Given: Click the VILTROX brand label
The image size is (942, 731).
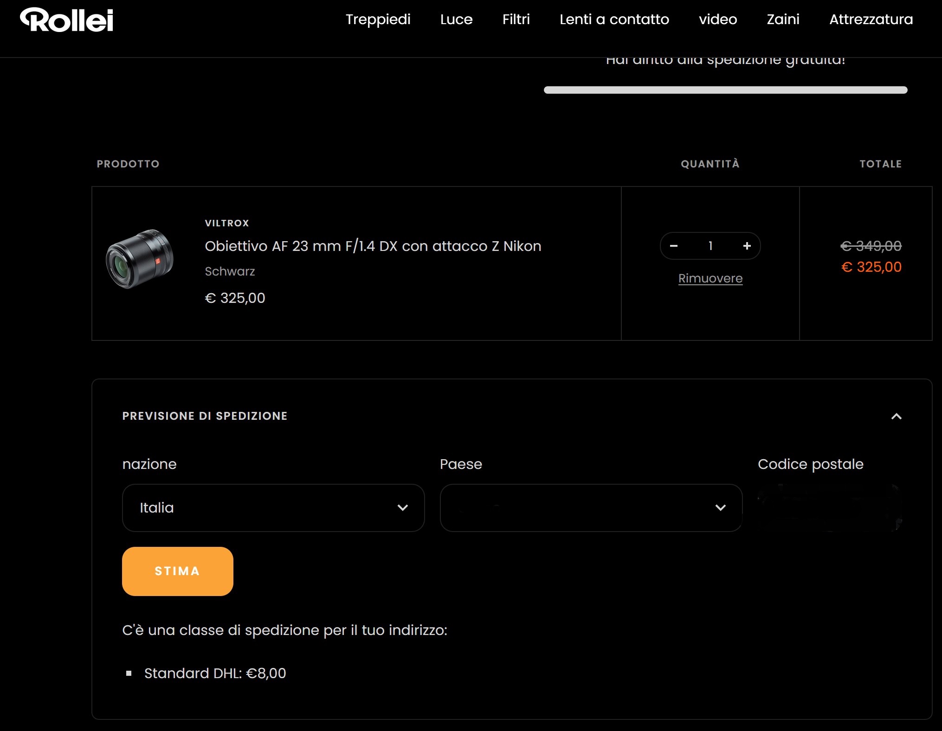Looking at the screenshot, I should click(x=227, y=223).
